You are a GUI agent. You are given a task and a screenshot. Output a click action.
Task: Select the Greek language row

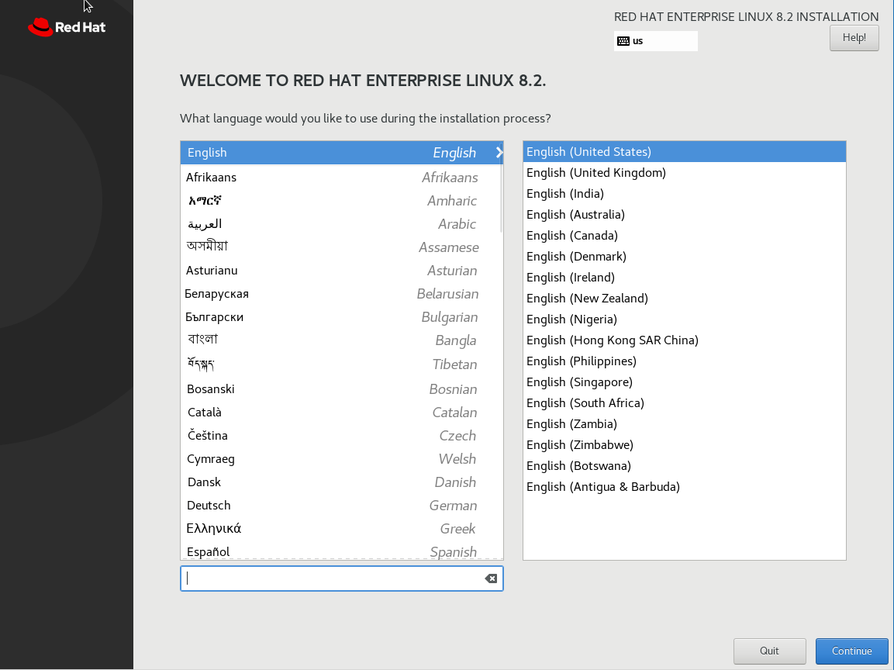click(x=340, y=529)
